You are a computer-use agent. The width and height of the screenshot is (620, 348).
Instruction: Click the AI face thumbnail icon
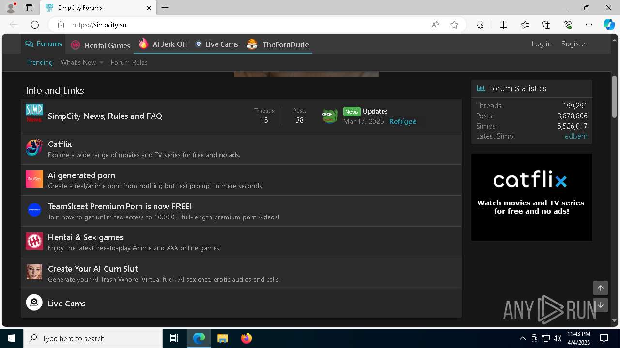(34, 272)
